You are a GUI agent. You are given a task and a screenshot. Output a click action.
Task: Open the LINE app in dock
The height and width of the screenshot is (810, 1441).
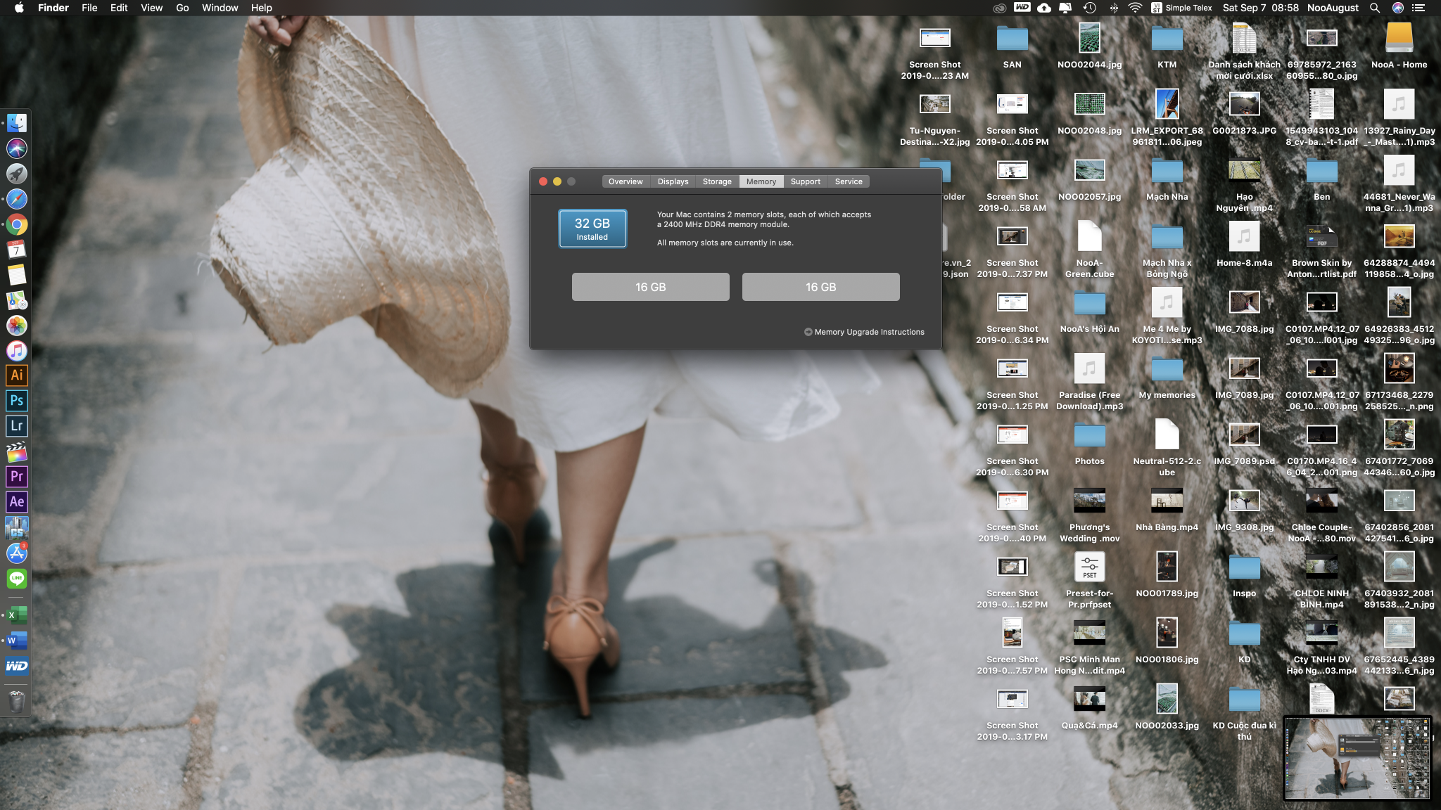17,579
